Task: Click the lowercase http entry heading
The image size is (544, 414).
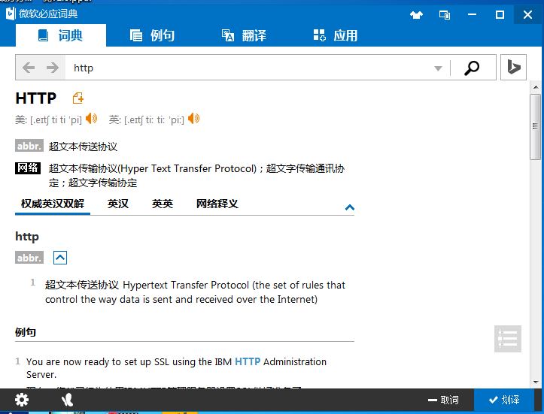Action: point(27,237)
